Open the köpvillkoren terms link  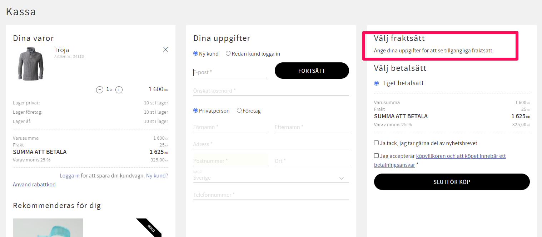coord(440,160)
